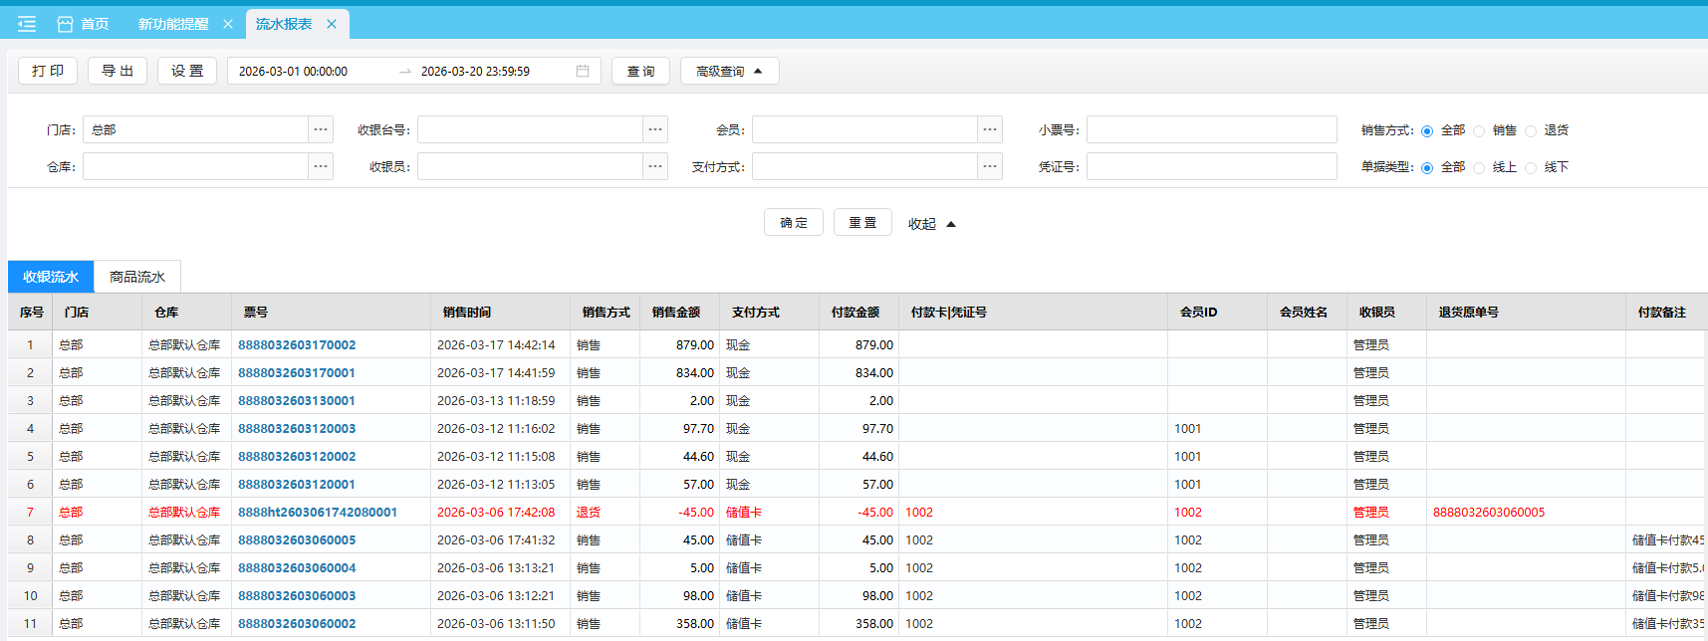Open the 门店 picker ellipsis button
Screen dimensions: 1708x641
point(321,129)
